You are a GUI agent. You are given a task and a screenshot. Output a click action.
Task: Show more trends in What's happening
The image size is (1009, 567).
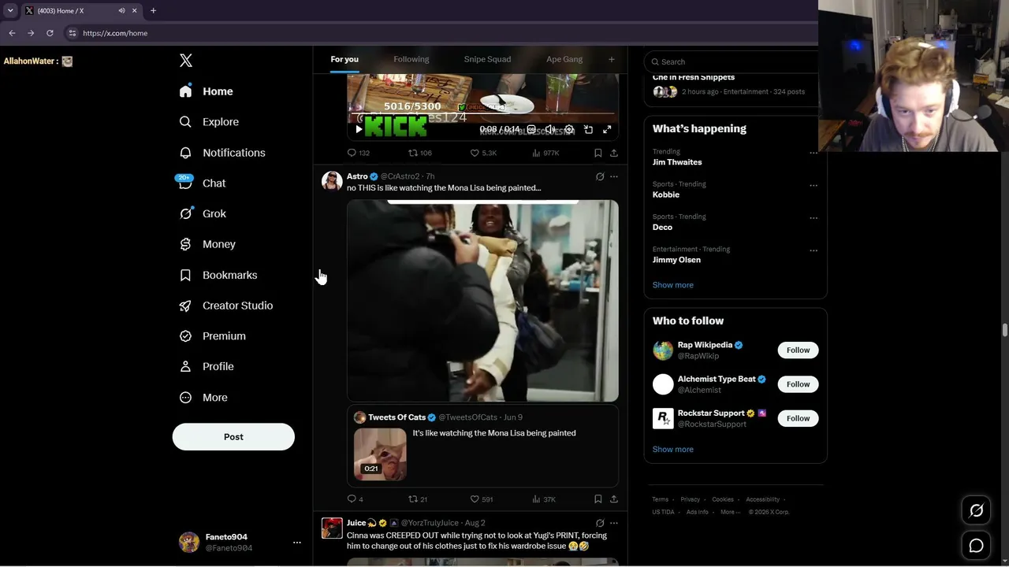tap(673, 285)
